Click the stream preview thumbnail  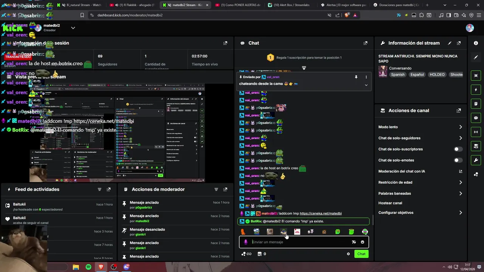pyautogui.click(x=117, y=133)
